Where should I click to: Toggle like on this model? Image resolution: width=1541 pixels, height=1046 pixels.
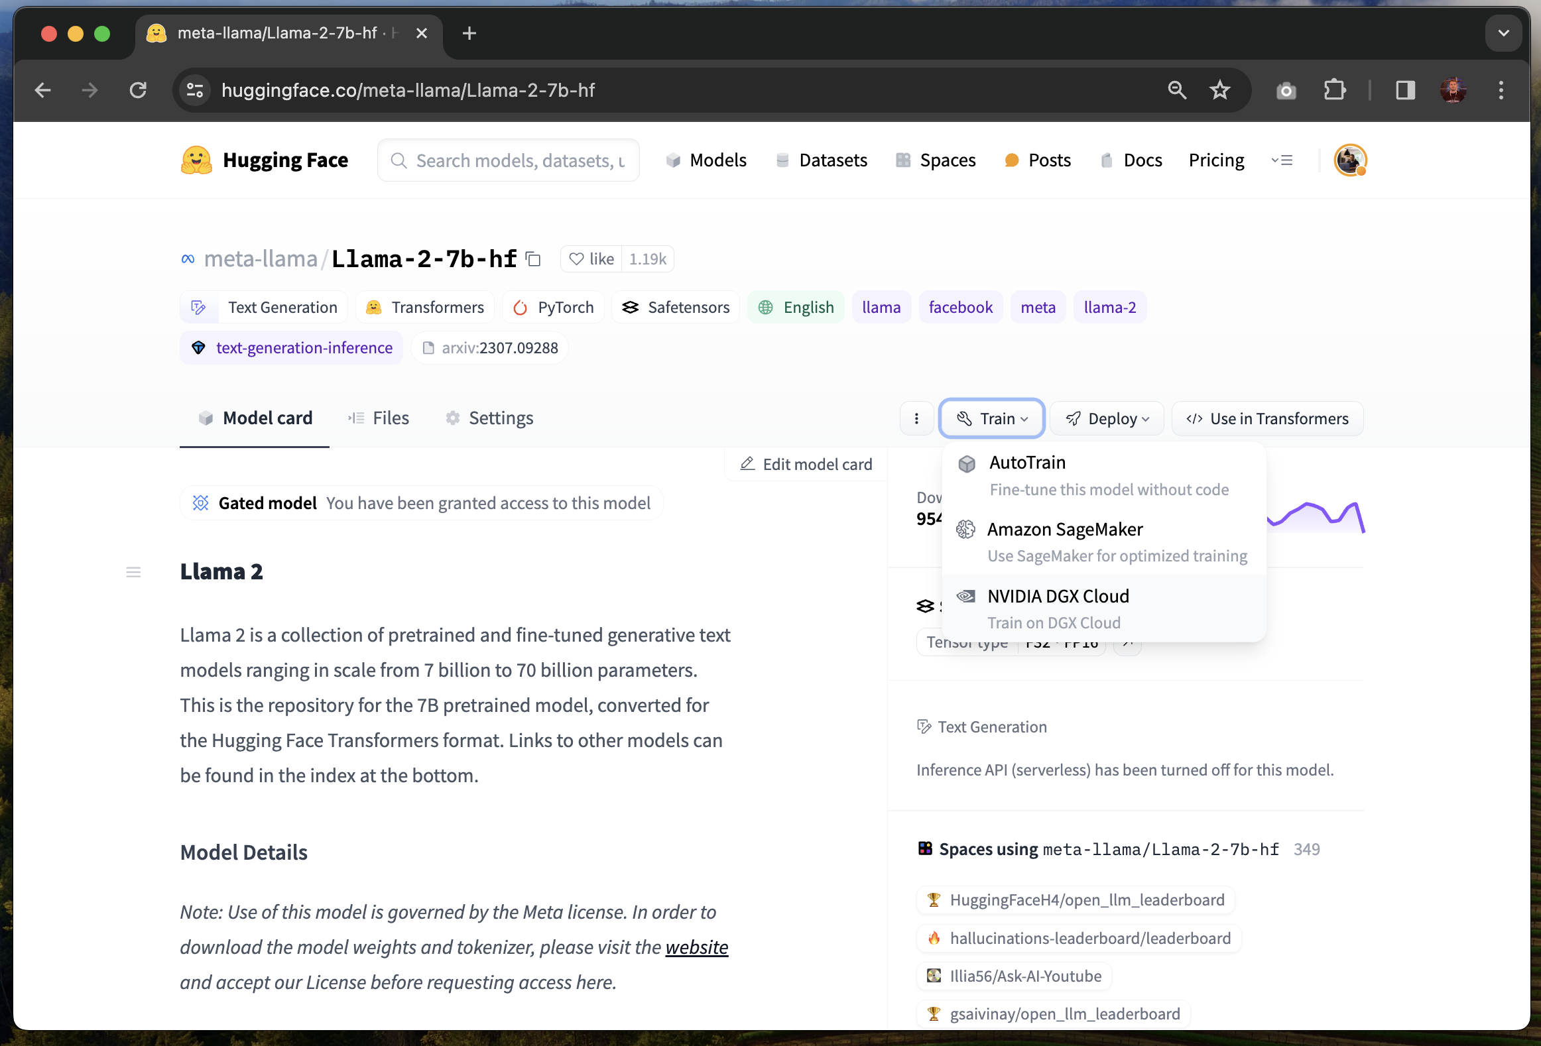point(592,259)
